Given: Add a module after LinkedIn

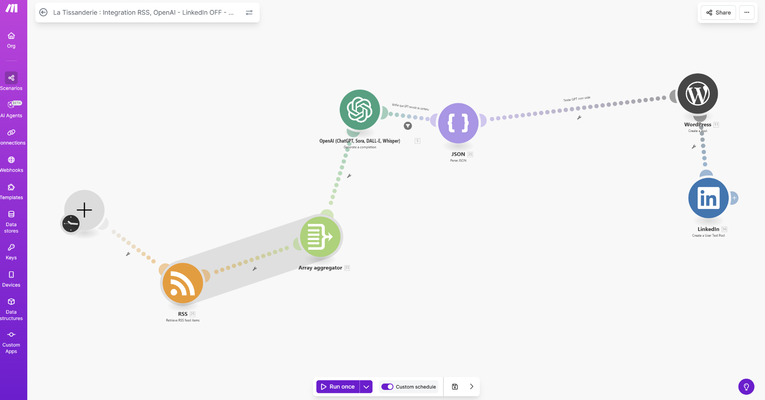Looking at the screenshot, I should click(x=734, y=198).
